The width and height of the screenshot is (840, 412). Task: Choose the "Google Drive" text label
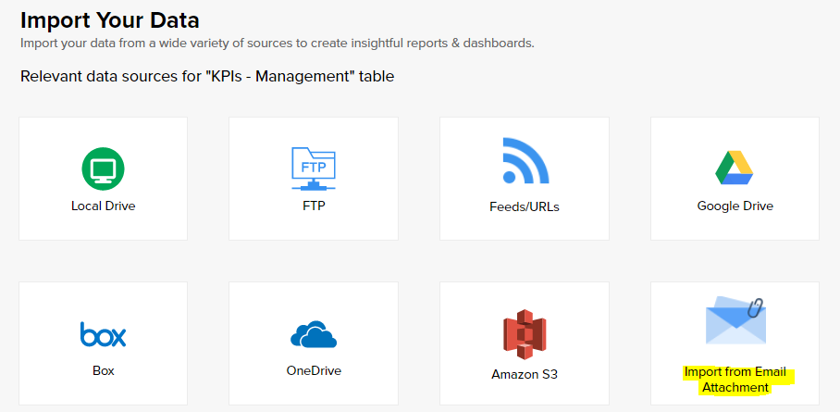coord(735,206)
